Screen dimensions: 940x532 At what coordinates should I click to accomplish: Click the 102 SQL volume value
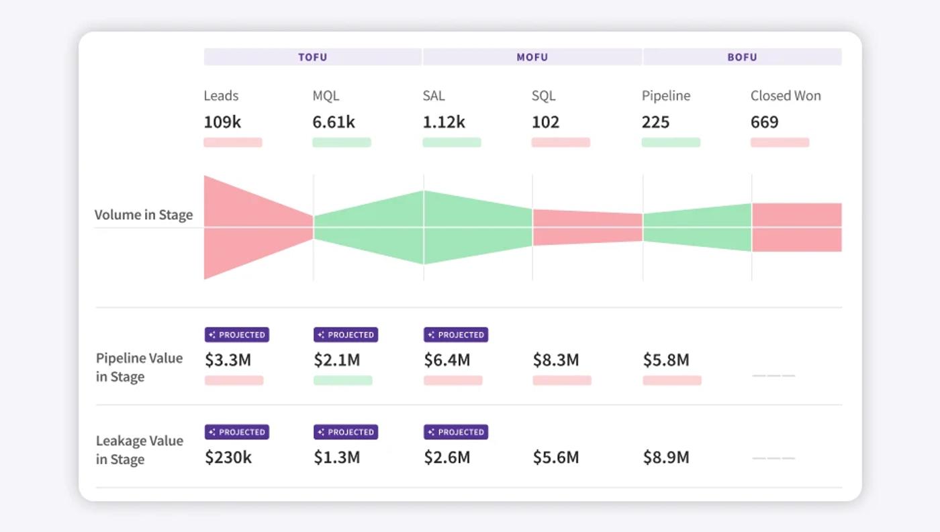pos(545,122)
